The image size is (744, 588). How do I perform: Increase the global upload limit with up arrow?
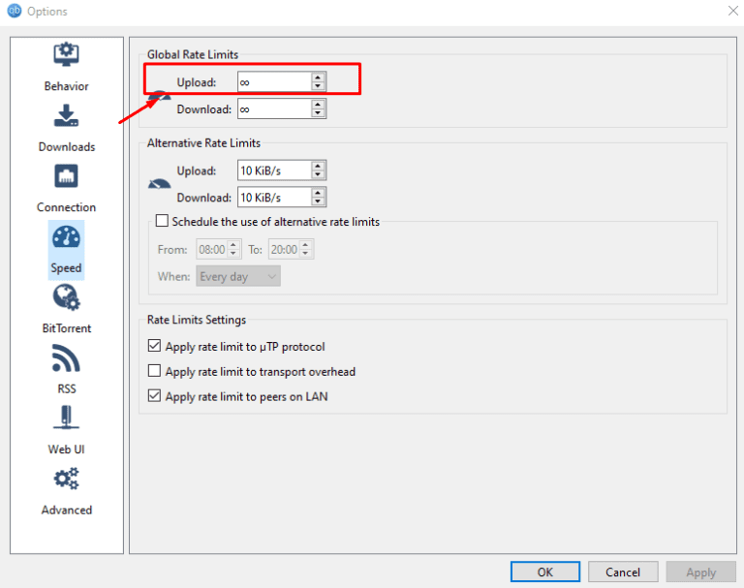(318, 77)
